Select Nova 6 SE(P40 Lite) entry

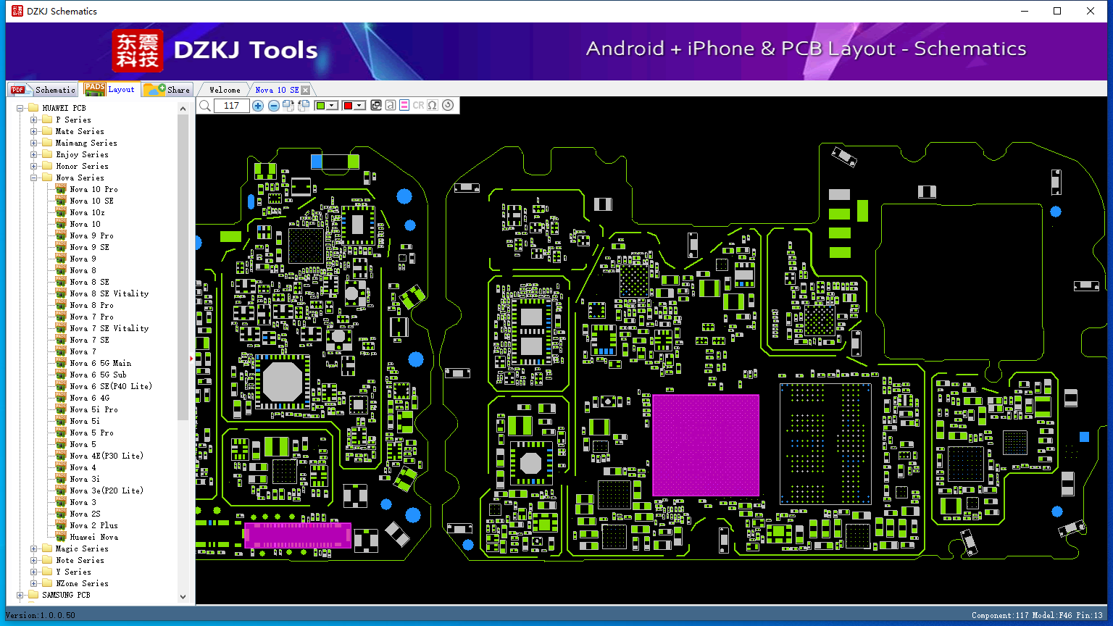[x=111, y=386]
